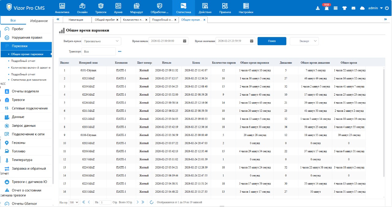
Task: Open the mail envelope icon
Action: pos(353,8)
